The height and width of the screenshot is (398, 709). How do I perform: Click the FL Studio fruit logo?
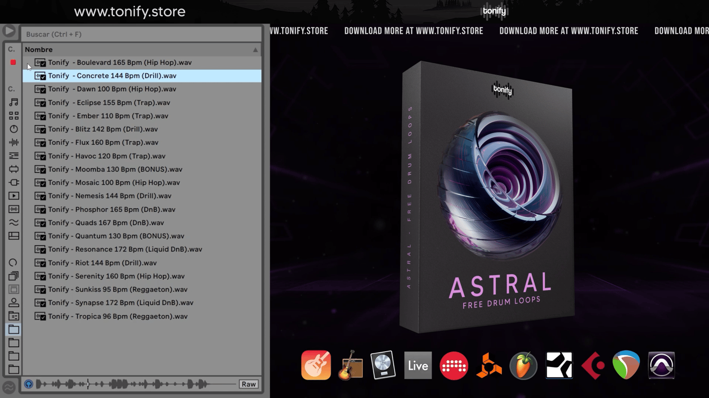[524, 365]
